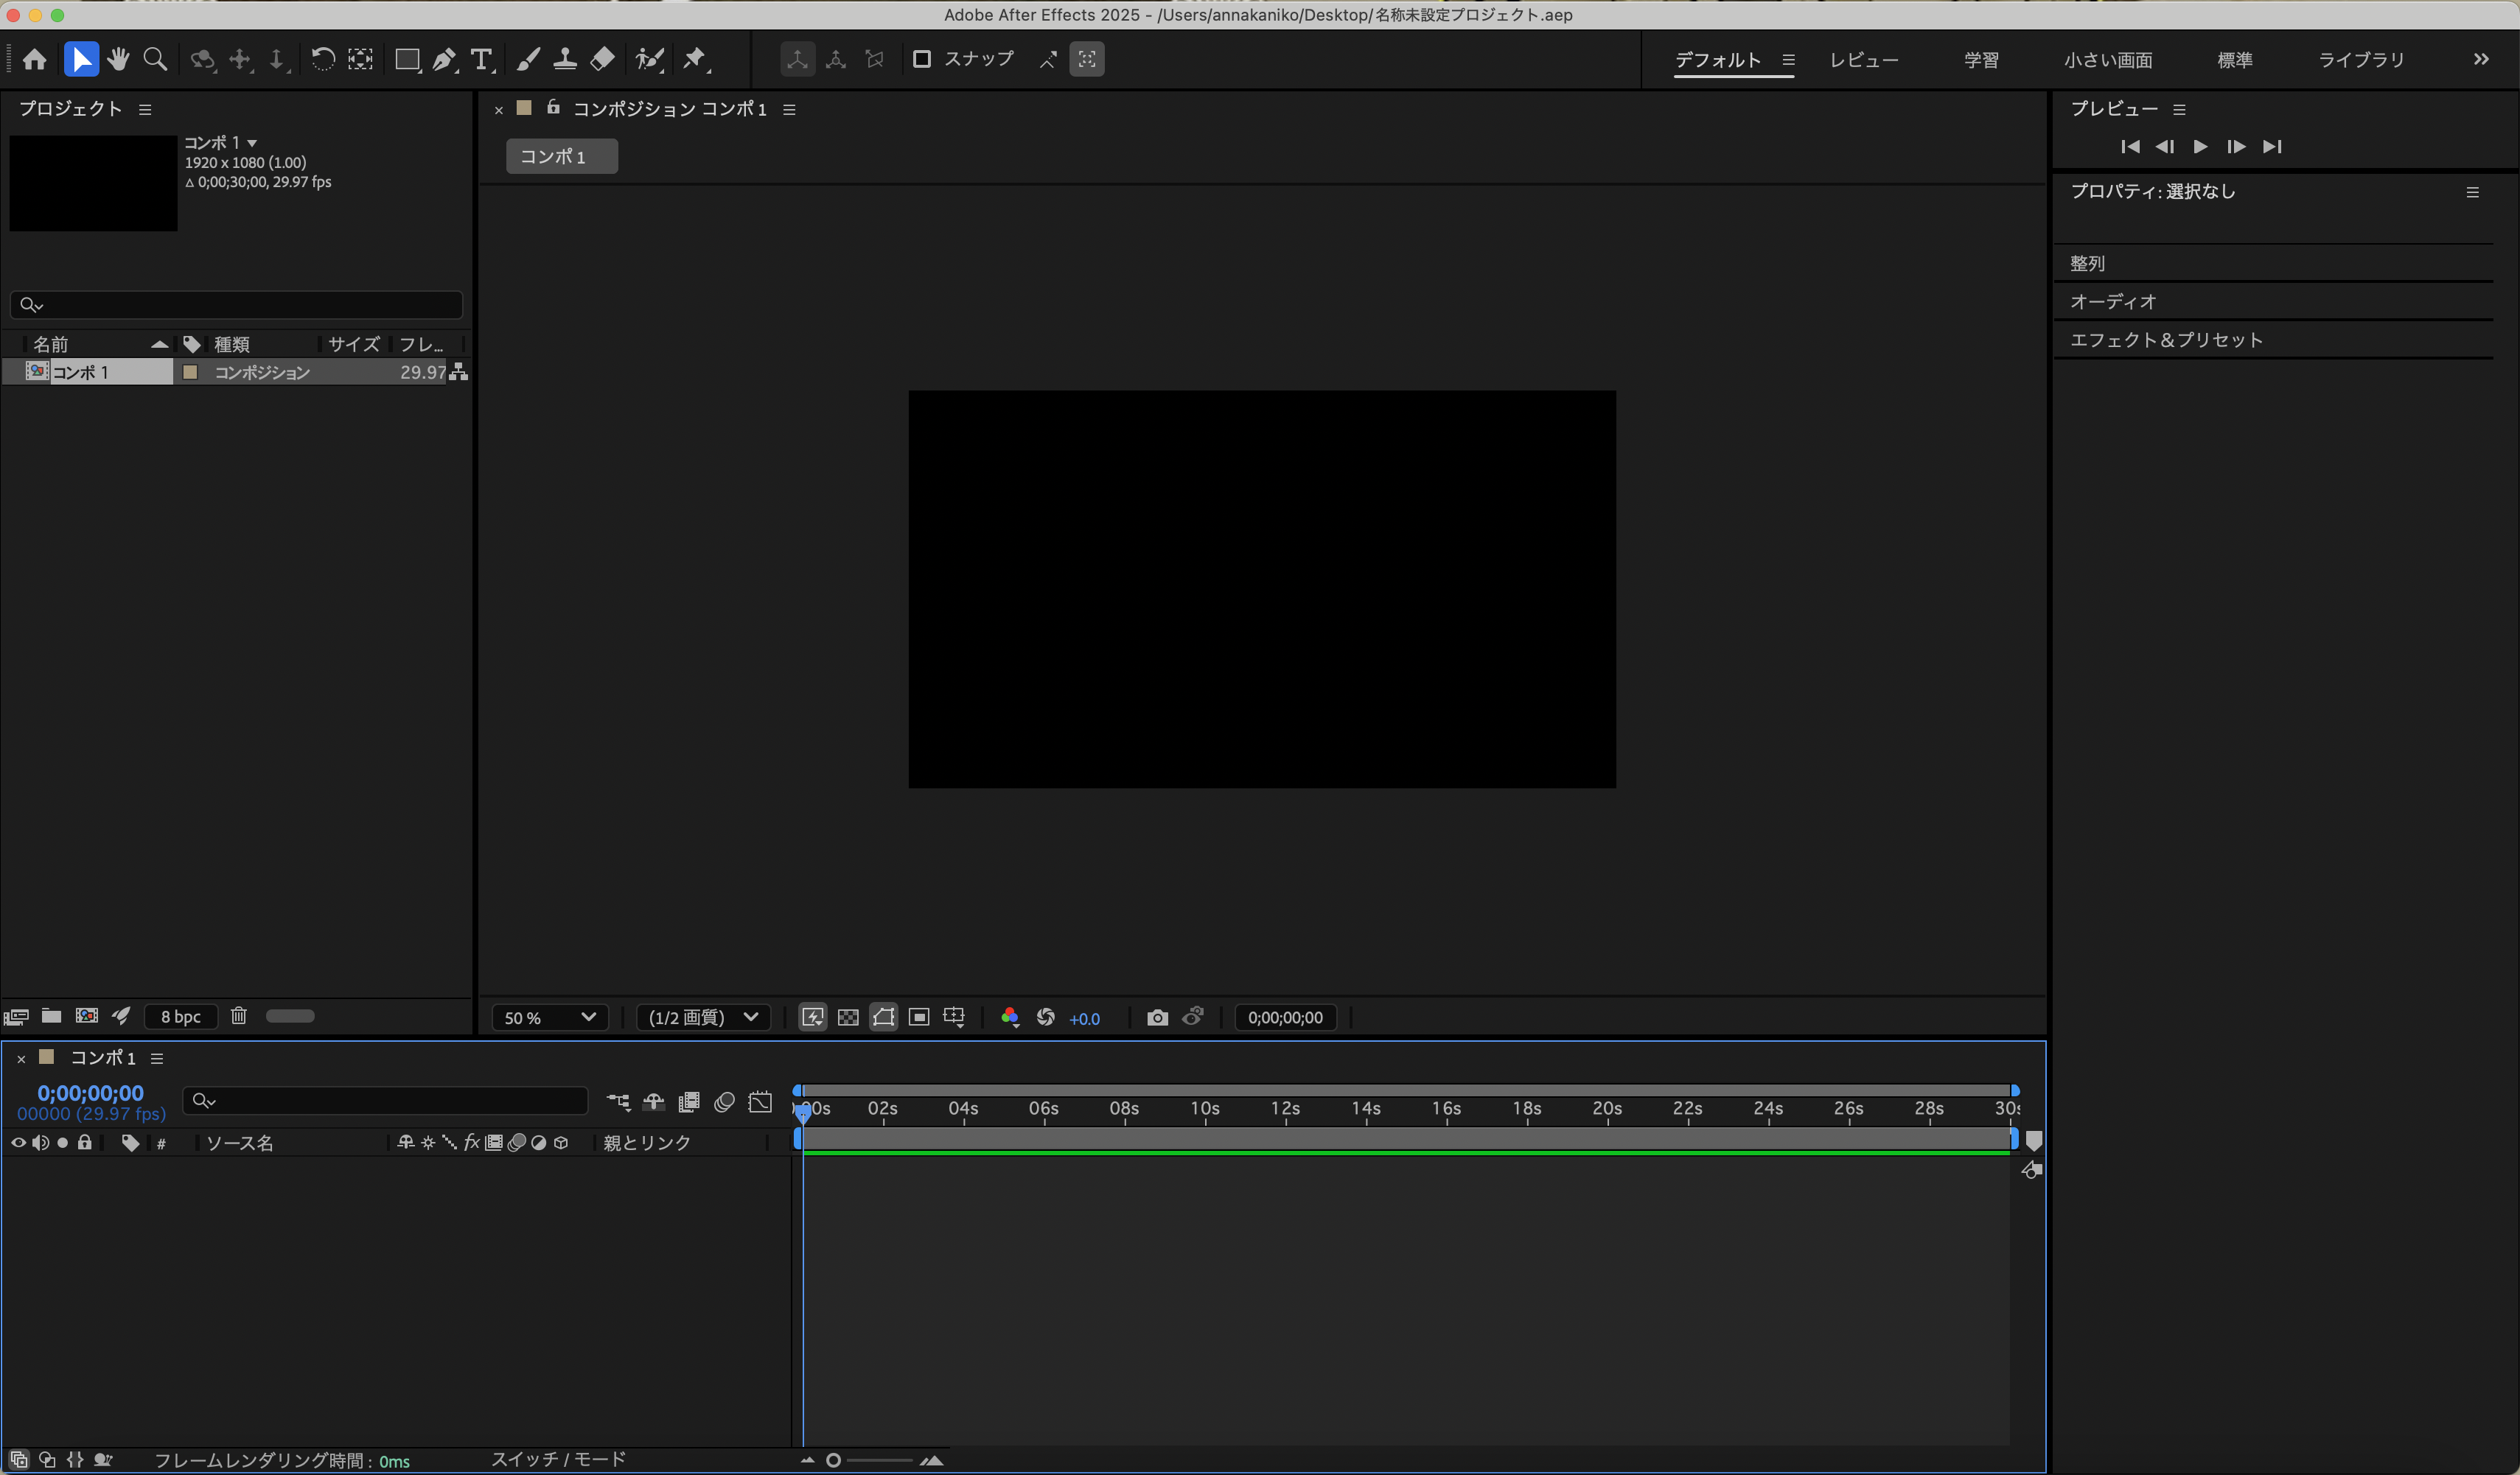Expand the コンポ 1 dropdown arrow in the Project panel

coord(252,143)
